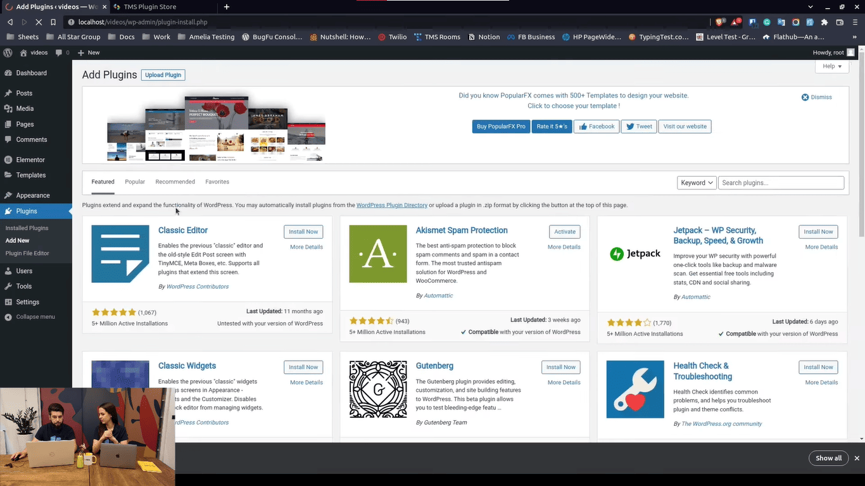The height and width of the screenshot is (486, 865).
Task: Install the Jetpack plugin
Action: click(x=818, y=232)
